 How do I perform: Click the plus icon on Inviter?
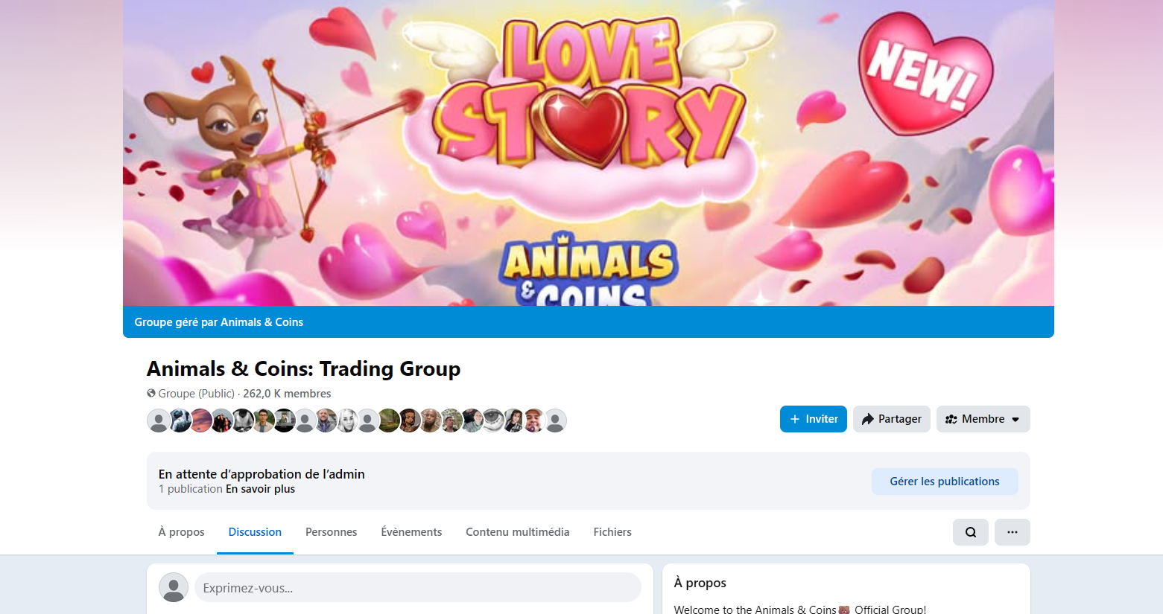[x=794, y=419]
